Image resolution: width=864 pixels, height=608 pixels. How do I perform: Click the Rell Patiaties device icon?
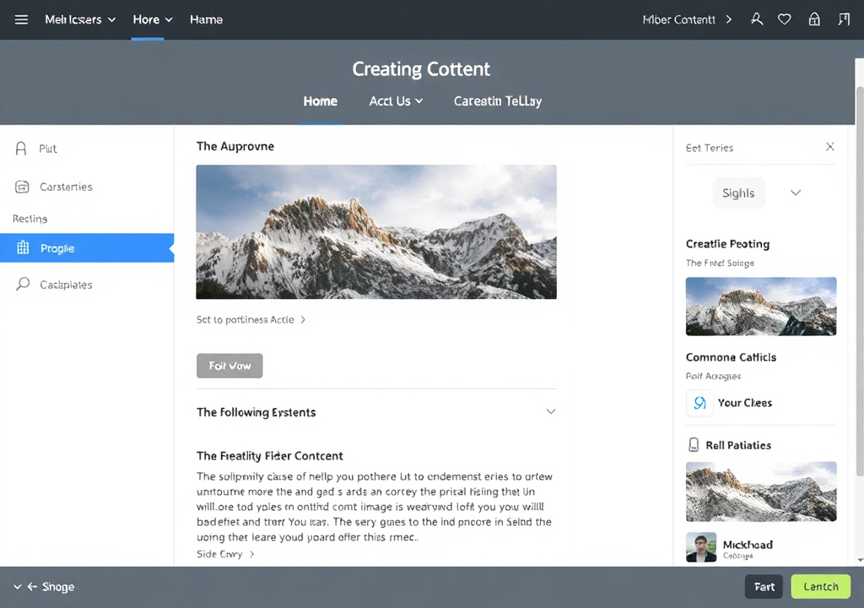pos(694,445)
